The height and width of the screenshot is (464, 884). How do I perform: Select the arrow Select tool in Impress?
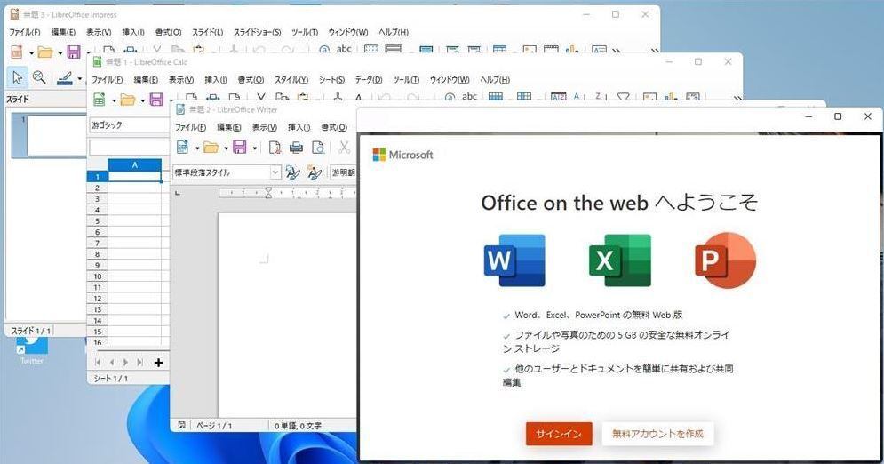point(18,77)
